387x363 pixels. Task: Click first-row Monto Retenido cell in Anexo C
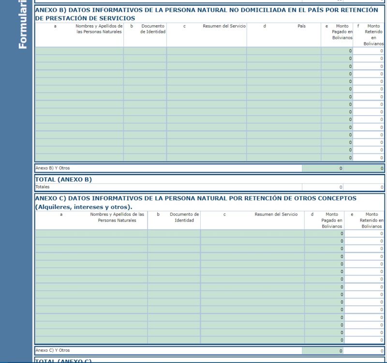[364, 233]
